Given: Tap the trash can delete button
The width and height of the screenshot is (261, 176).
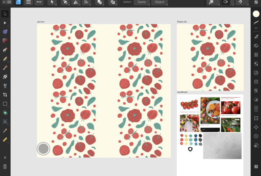Looking at the screenshot, I should pos(5,167).
